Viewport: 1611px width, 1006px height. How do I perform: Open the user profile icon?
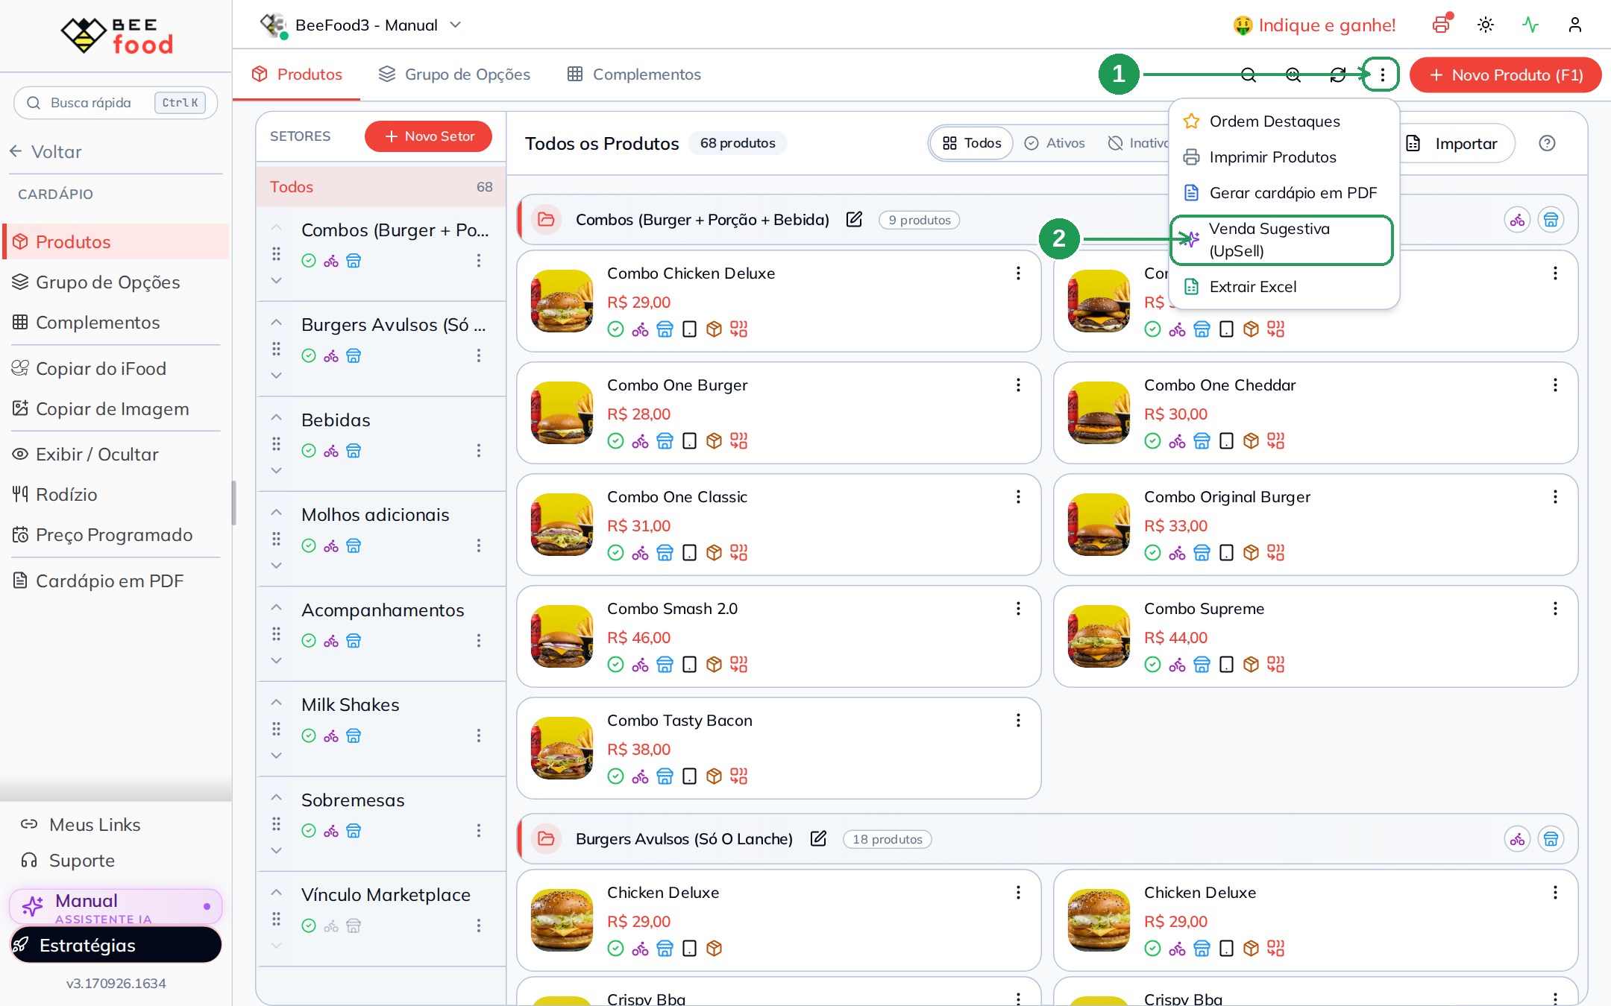tap(1575, 25)
